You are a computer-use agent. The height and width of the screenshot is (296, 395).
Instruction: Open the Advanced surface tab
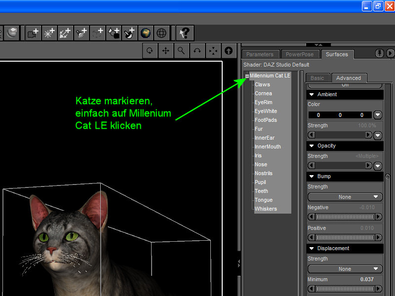(x=349, y=78)
